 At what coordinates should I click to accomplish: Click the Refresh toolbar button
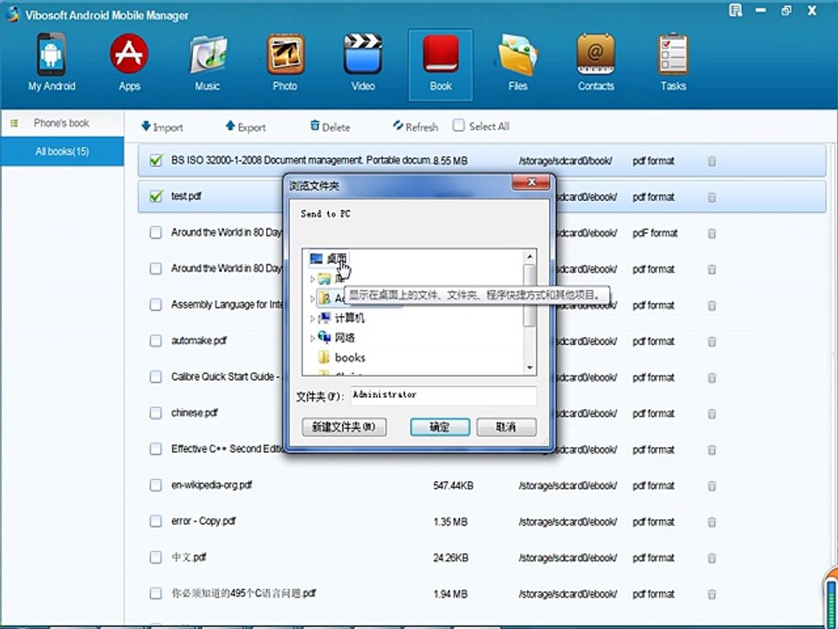pos(416,127)
